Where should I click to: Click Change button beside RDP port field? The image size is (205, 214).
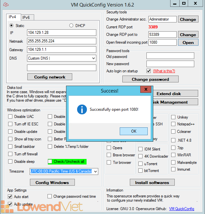[188, 35]
